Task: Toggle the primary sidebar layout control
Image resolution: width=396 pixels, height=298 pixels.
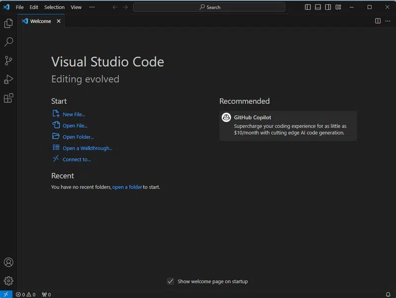Action: pyautogui.click(x=307, y=6)
